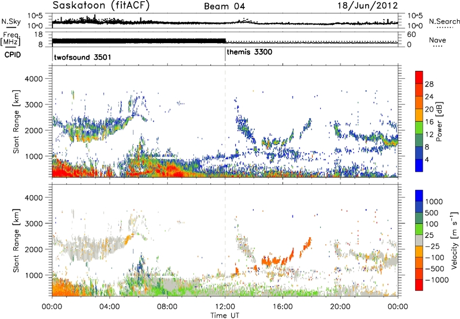Click the 'N.Sky' axis label

pyautogui.click(x=11, y=21)
